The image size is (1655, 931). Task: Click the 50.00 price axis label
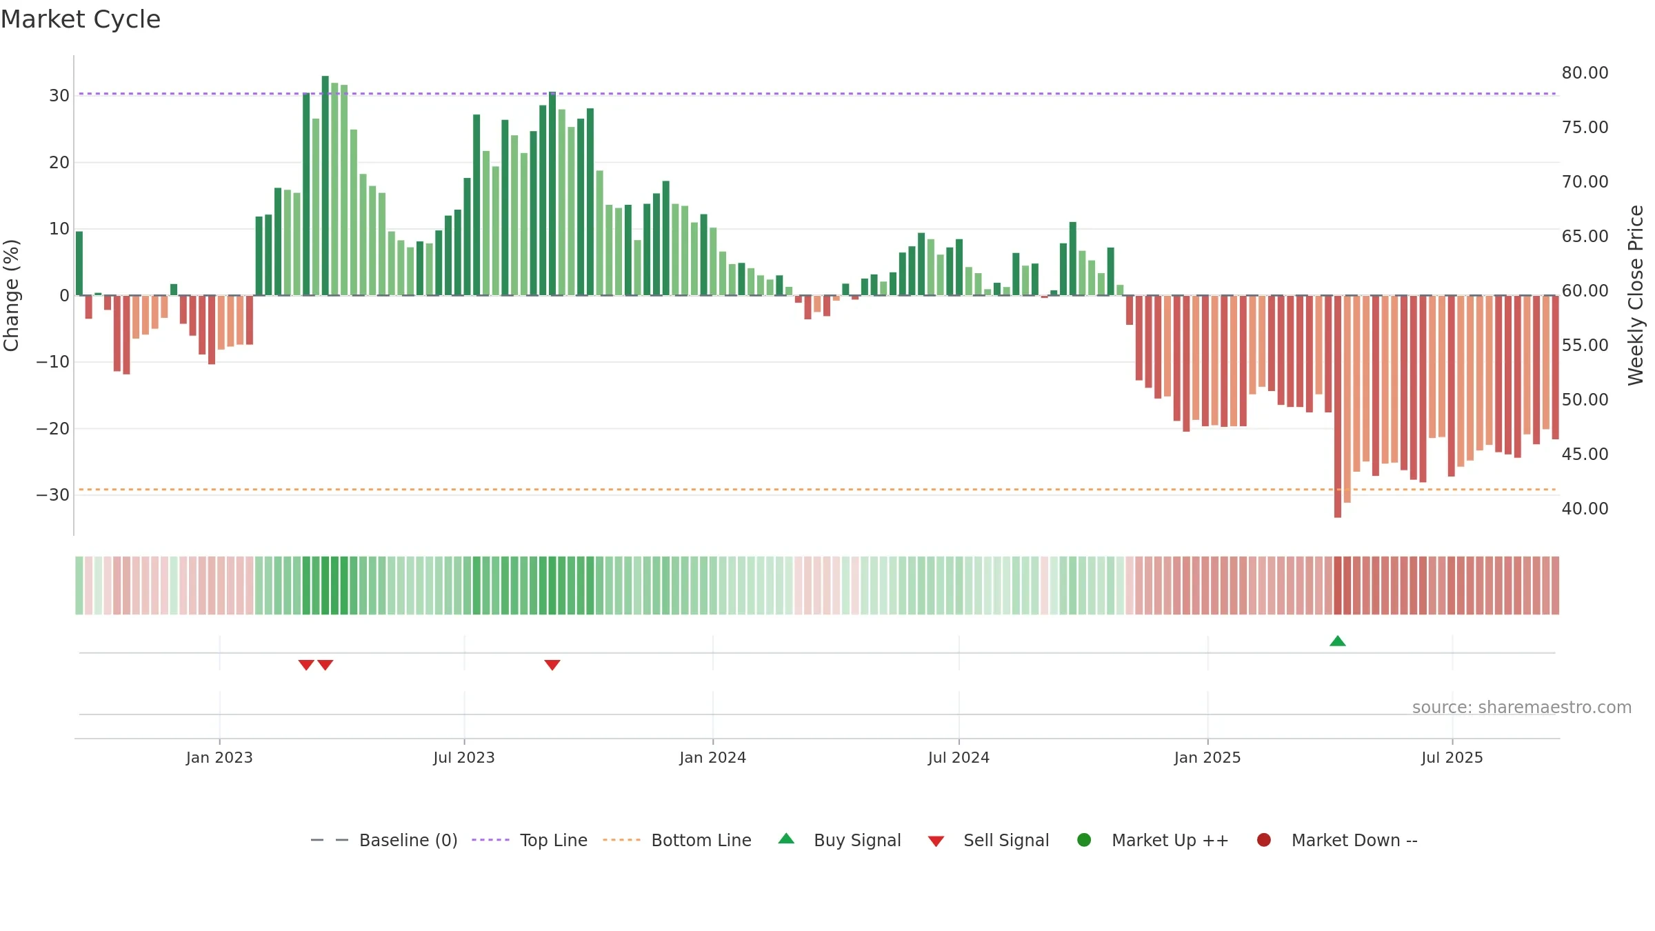pos(1585,399)
